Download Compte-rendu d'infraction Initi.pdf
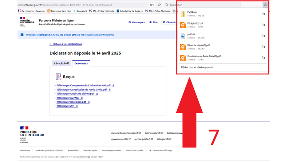 click(86, 86)
